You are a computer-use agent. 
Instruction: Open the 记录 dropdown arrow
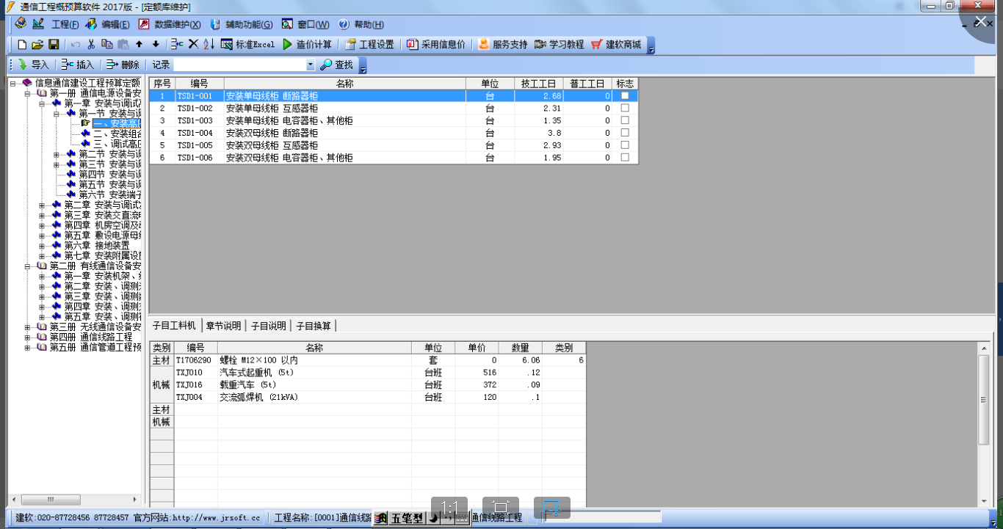coord(311,65)
